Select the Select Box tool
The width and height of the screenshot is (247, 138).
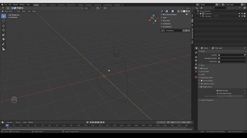pyautogui.click(x=3, y=16)
